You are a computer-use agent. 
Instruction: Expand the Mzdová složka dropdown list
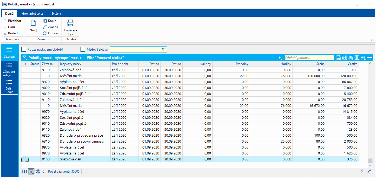tap(164, 49)
